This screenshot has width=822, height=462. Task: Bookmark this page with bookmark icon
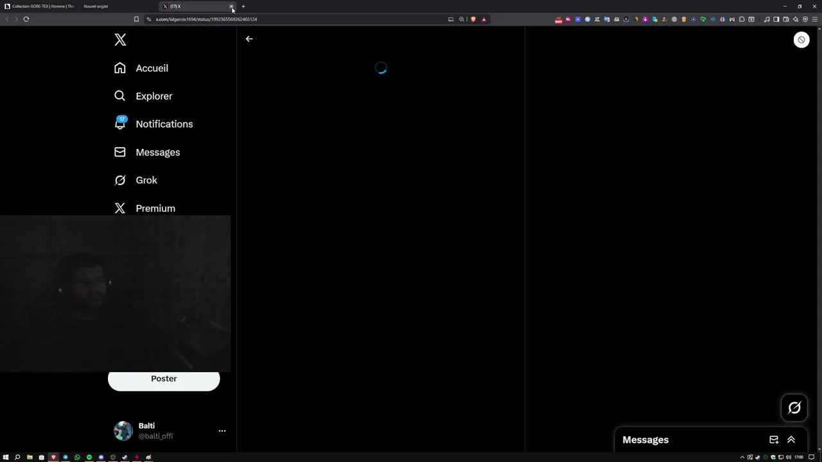tap(136, 19)
